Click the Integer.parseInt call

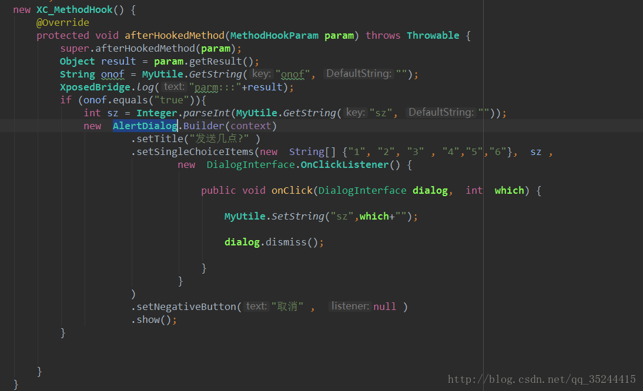click(183, 113)
